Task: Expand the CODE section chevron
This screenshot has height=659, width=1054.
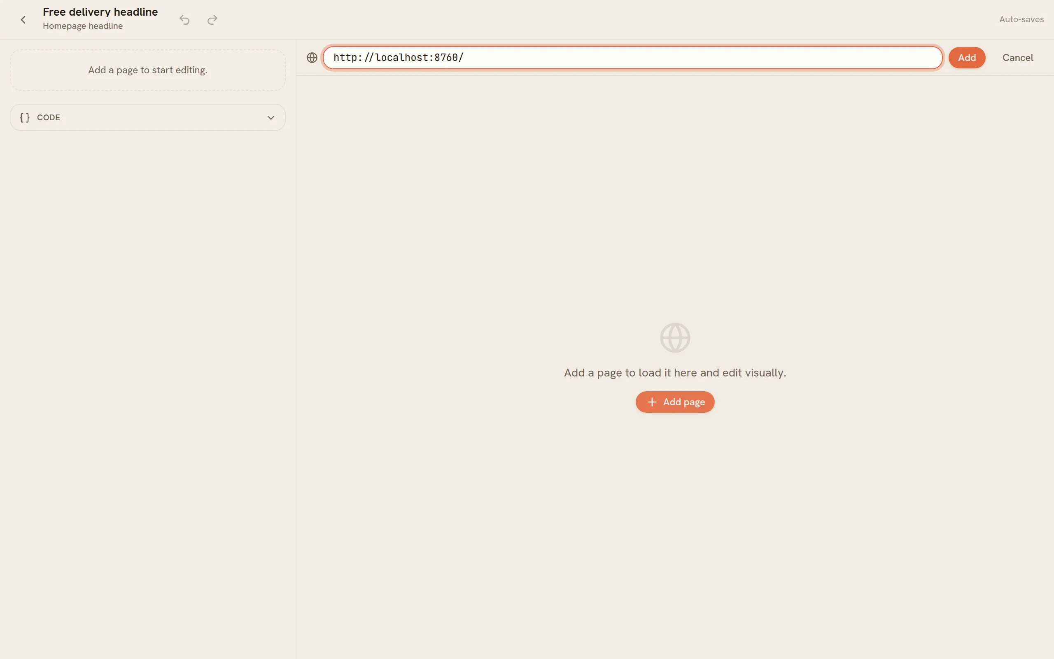Action: (271, 118)
